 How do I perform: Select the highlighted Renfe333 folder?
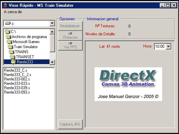[x=27, y=62]
